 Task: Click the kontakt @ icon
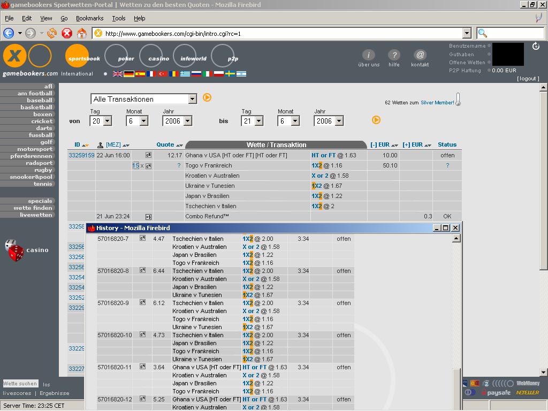tap(420, 55)
